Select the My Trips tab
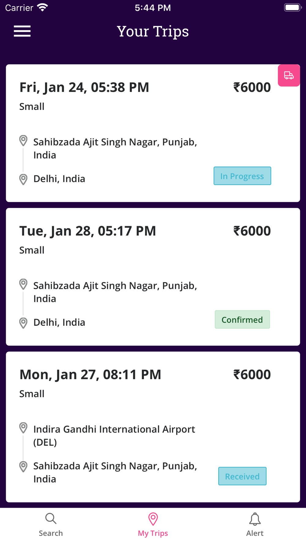Viewport: 306px width, 544px height. pos(153,525)
